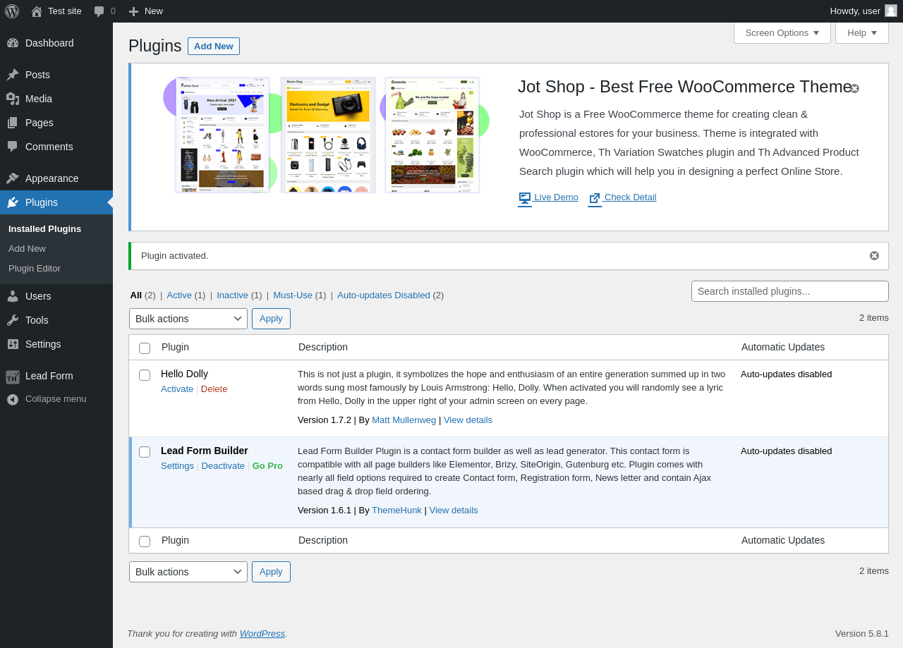Image resolution: width=903 pixels, height=648 pixels.
Task: Click the Go Pro link
Action: [x=267, y=466]
